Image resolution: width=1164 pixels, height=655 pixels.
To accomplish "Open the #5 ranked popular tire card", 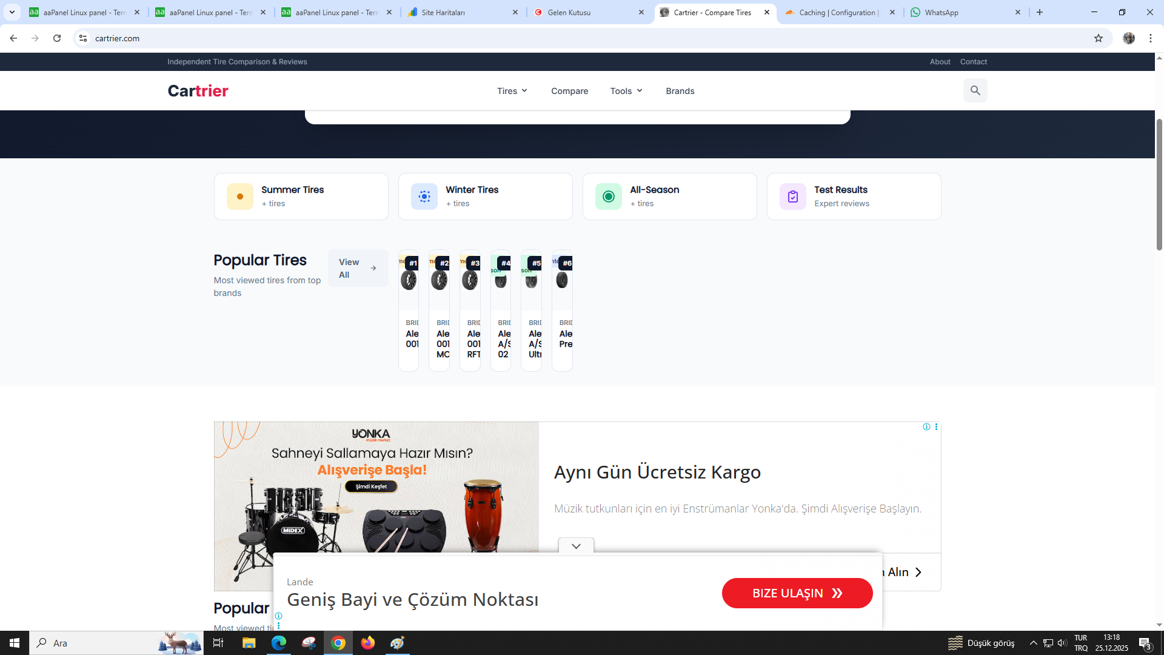I will pos(531,311).
